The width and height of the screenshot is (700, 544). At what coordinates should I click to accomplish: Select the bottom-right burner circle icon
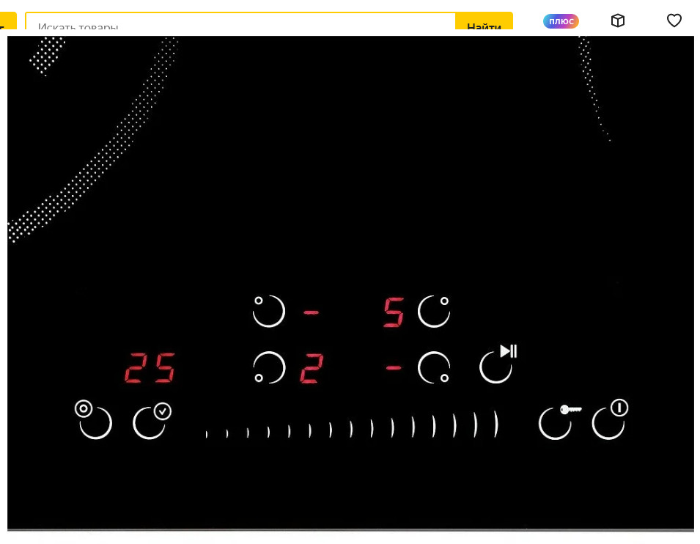(x=434, y=367)
